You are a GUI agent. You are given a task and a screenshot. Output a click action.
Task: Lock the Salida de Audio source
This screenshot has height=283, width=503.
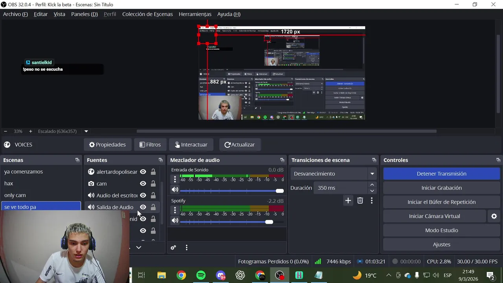click(153, 207)
